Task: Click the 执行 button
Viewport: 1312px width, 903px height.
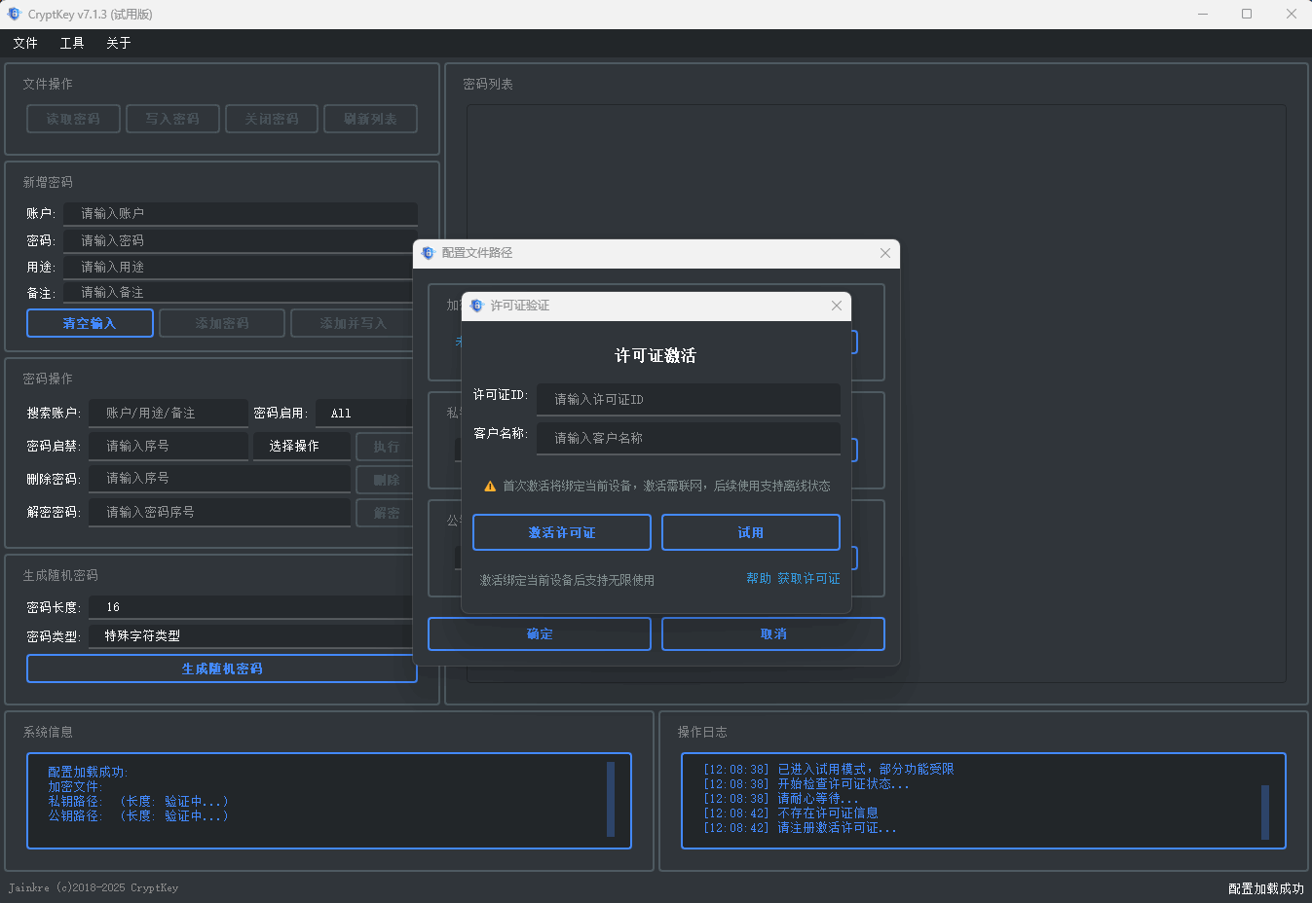Action: tap(386, 447)
